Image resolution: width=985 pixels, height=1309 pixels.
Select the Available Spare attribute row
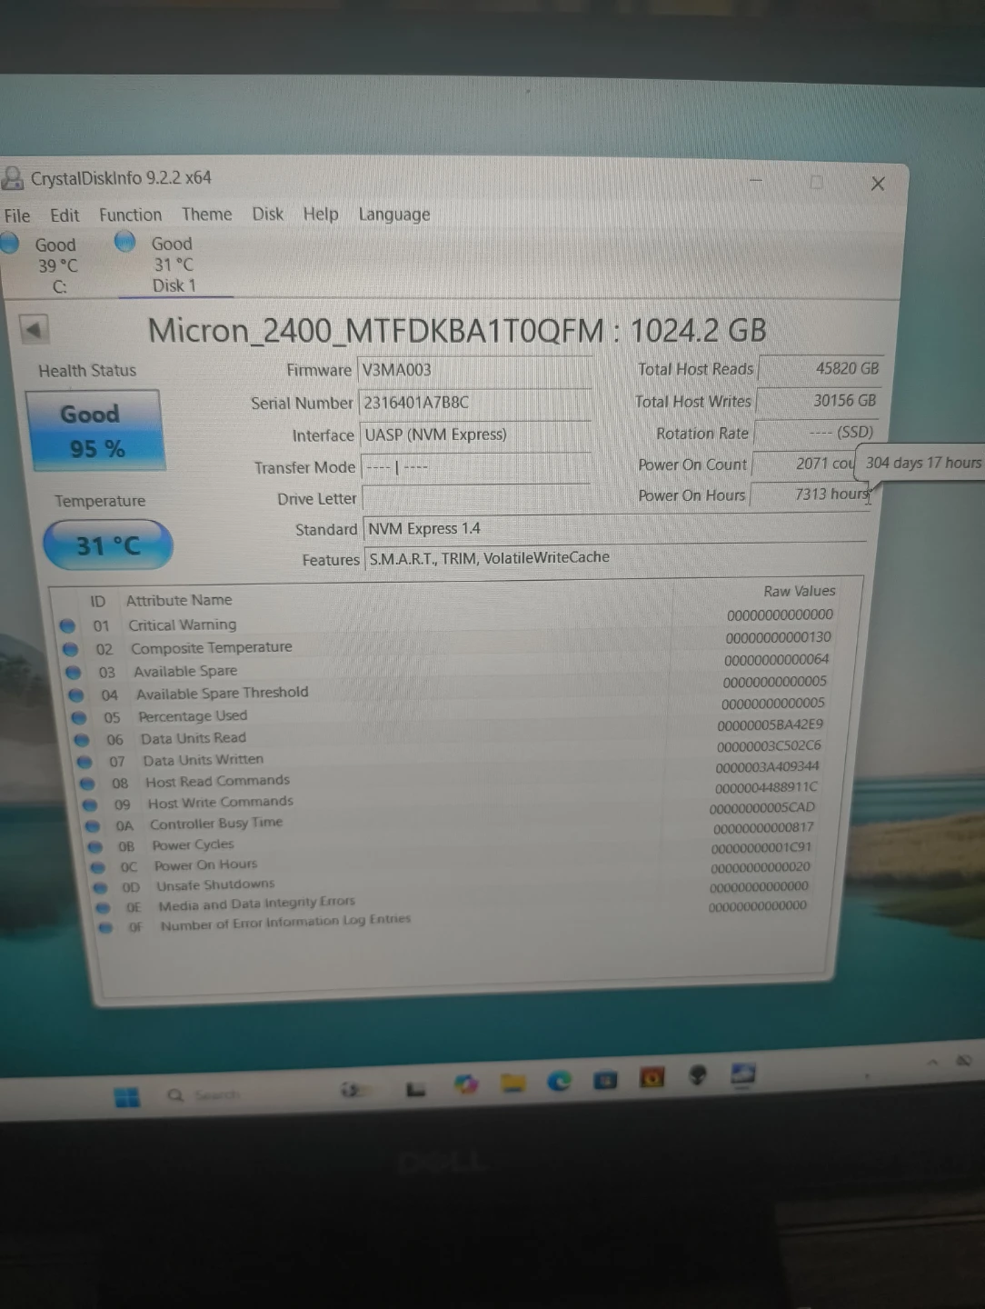click(x=449, y=666)
